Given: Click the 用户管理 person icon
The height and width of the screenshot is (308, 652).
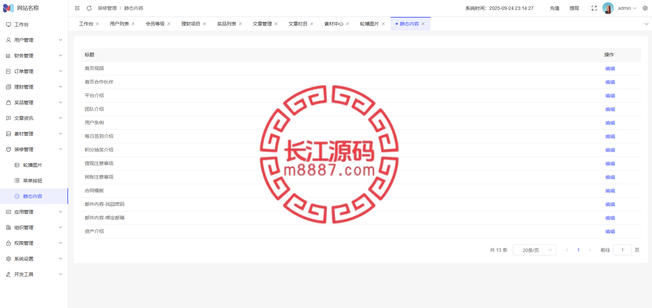Looking at the screenshot, I should [9, 40].
